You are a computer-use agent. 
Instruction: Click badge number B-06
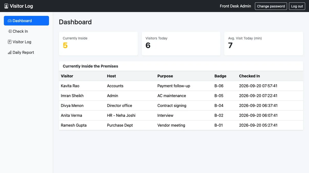point(219,86)
